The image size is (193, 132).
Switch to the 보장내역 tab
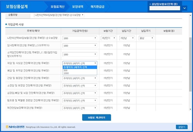(78, 7)
